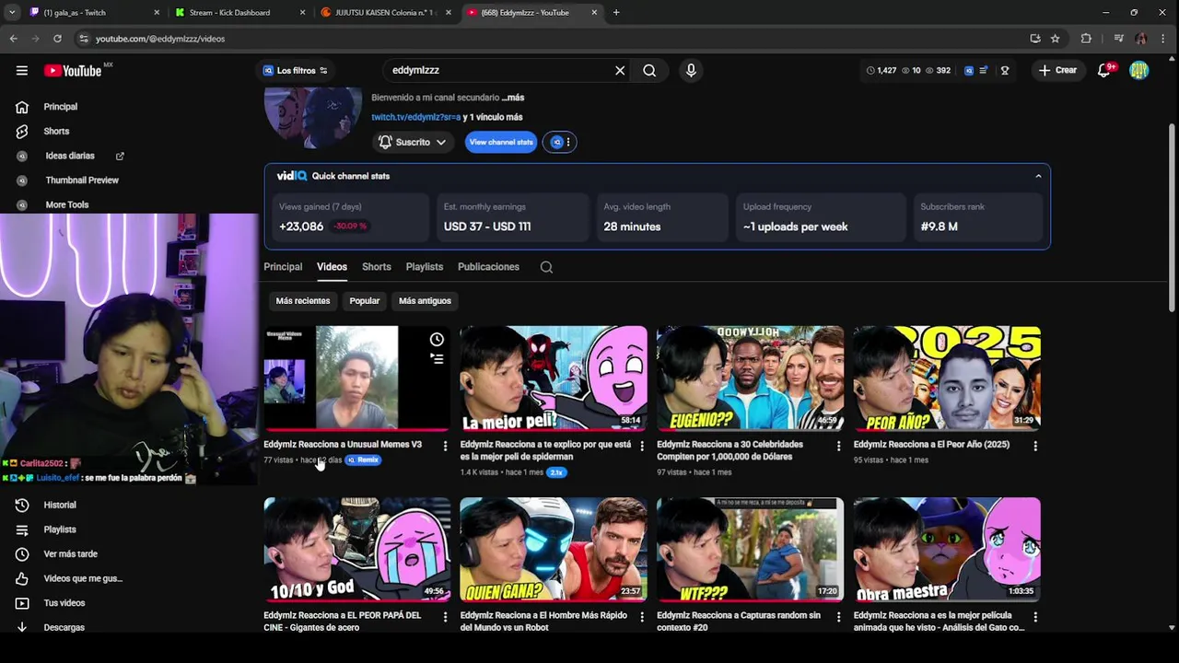The width and height of the screenshot is (1179, 663).
Task: Open Ver más tarde in the sidebar
Action: pos(71,553)
